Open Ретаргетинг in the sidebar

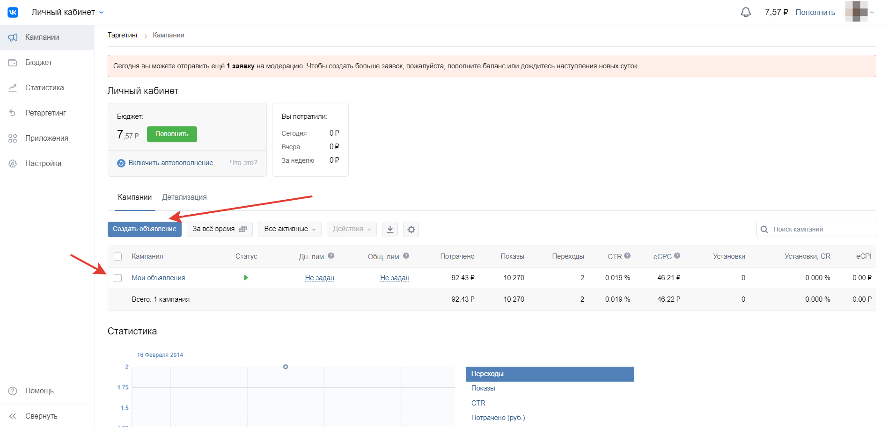coord(45,113)
